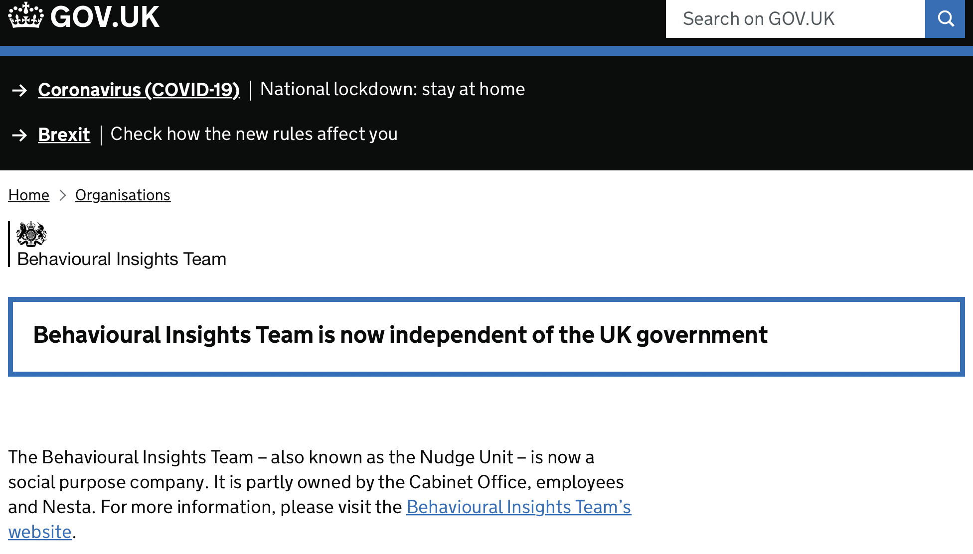Open the Organisations breadcrumb link
973x554 pixels.
[123, 195]
